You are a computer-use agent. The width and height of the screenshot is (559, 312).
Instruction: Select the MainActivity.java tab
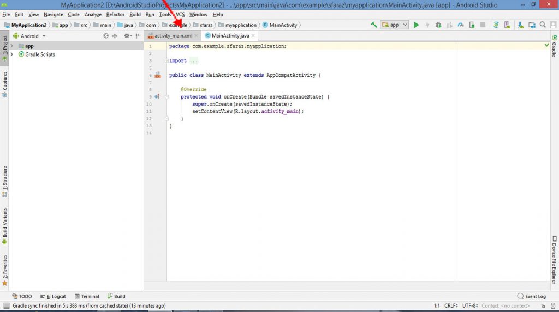pos(230,36)
